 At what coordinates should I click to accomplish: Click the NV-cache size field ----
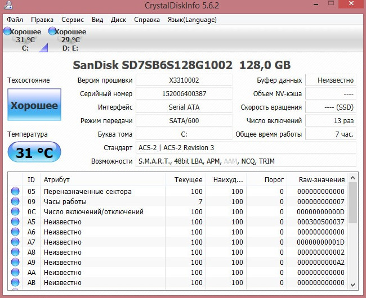point(331,94)
